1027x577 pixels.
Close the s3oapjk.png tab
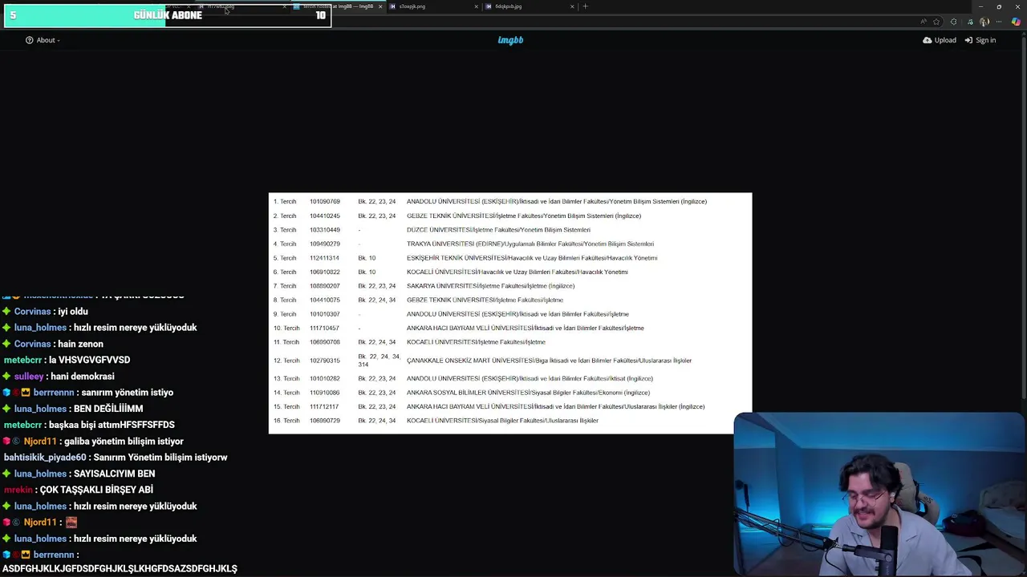(476, 6)
